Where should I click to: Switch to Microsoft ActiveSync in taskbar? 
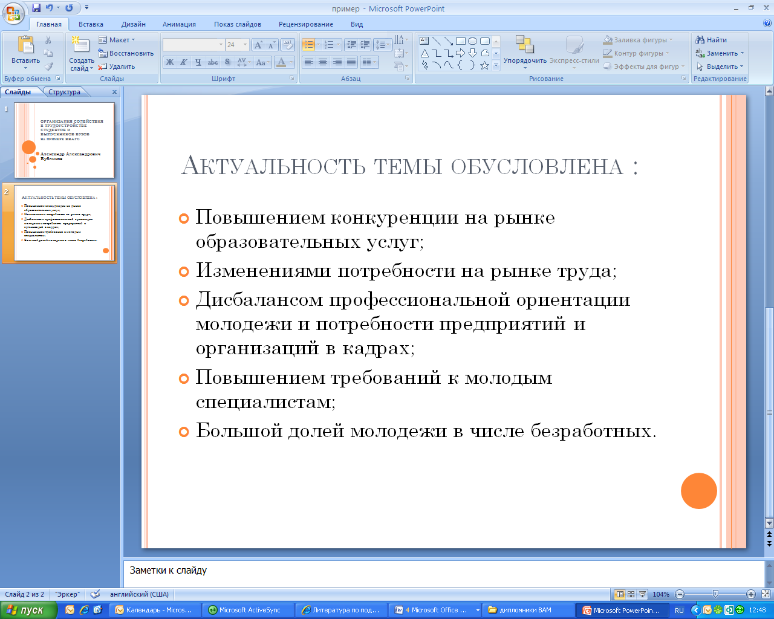tap(248, 610)
